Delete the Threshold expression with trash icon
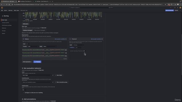This screenshot has width=182, height=102. (x=102, y=39)
